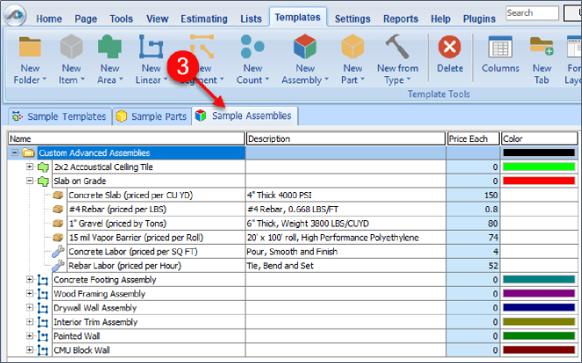Collapse the Custom Advanced Assemblies folder
This screenshot has height=363, width=582.
(x=15, y=153)
